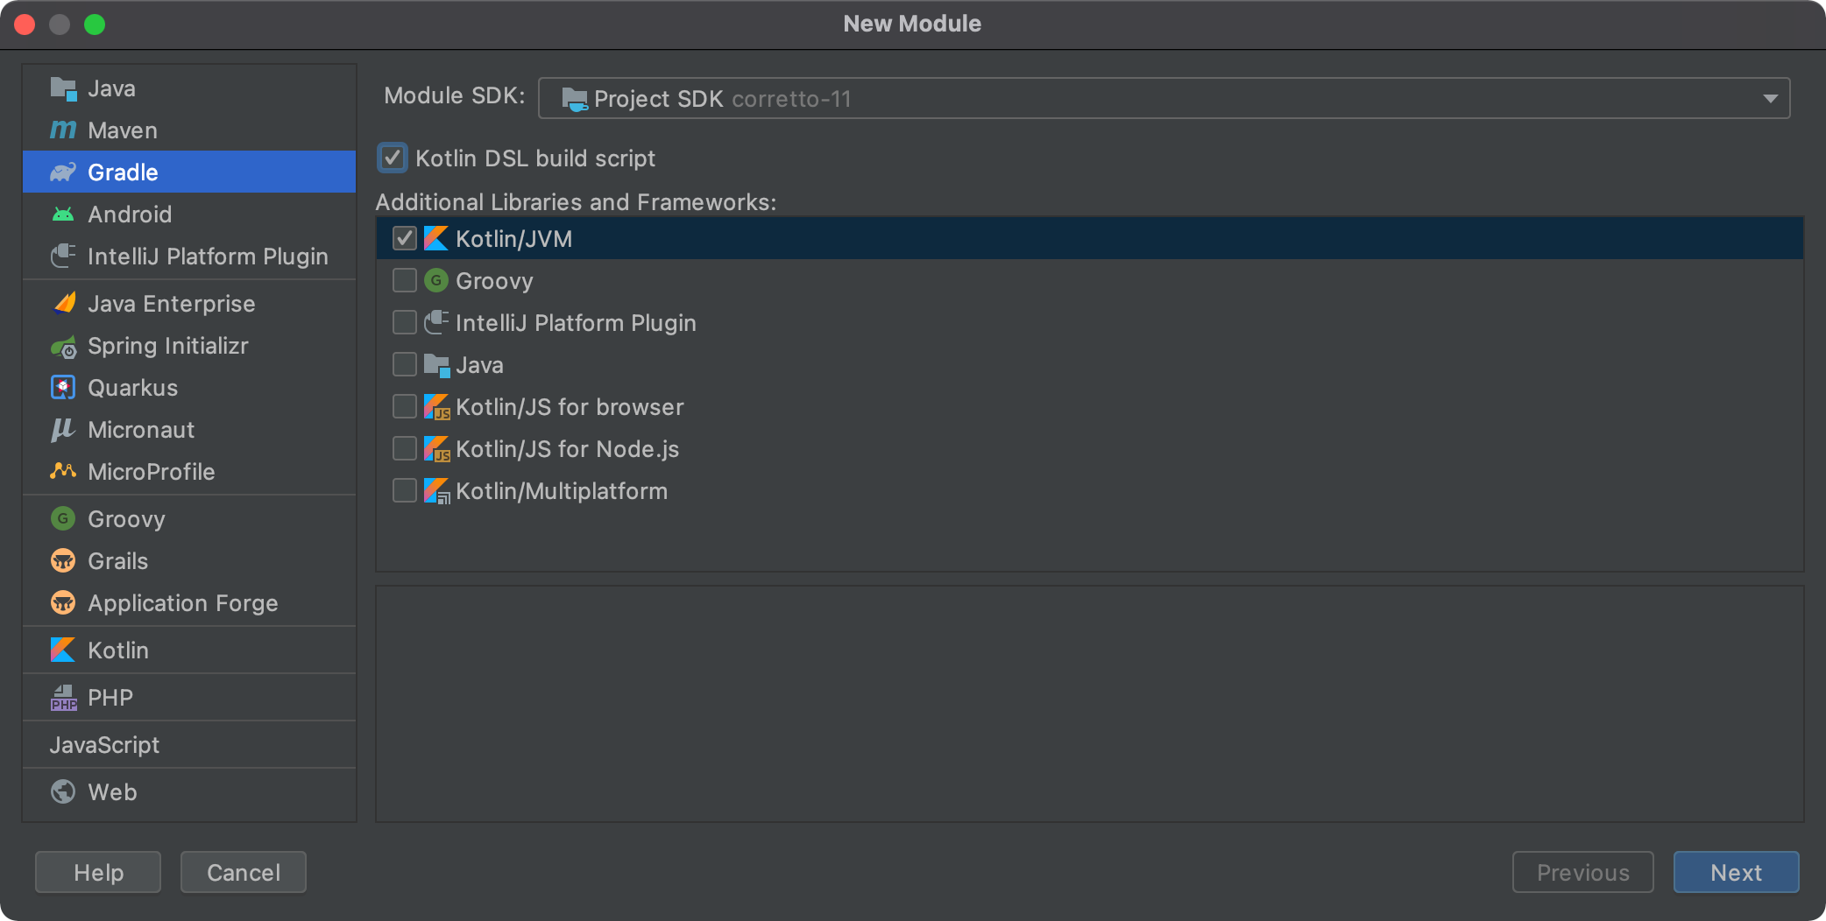Click the Groovy icon in sidebar
Screen dimensions: 1826x921
[x=63, y=519]
